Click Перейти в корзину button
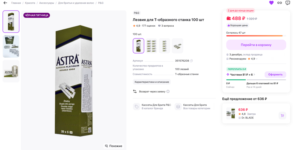Screen dimensions: 293x150 [x=256, y=45]
